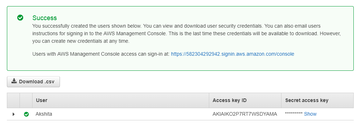Open the AWS console sign-in URL
This screenshot has width=357, height=134.
[232, 54]
